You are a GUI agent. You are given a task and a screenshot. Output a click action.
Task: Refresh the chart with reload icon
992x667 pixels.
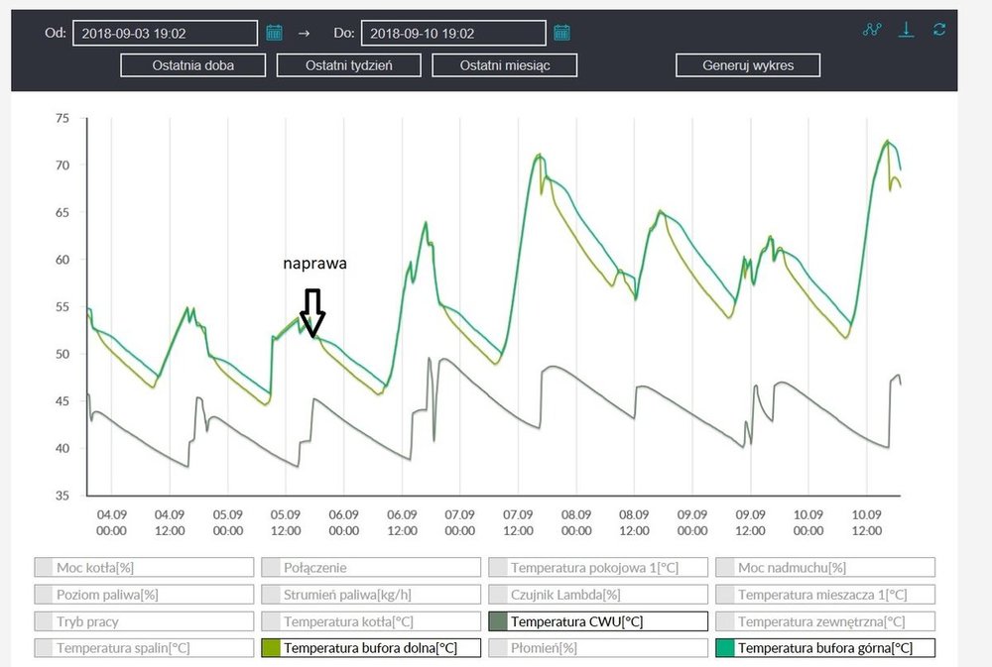pyautogui.click(x=939, y=30)
